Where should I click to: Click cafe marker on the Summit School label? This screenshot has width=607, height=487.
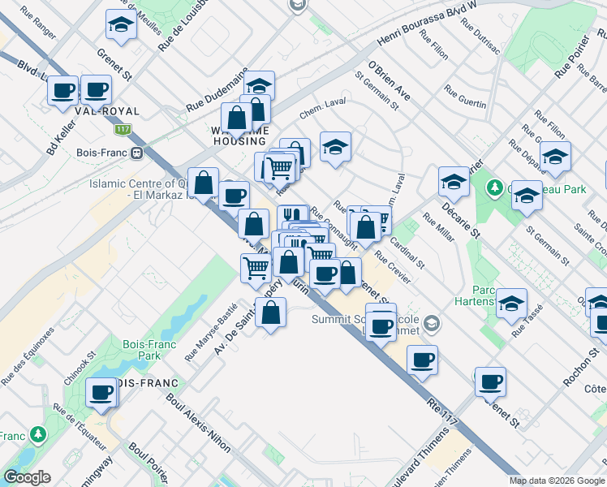(381, 328)
